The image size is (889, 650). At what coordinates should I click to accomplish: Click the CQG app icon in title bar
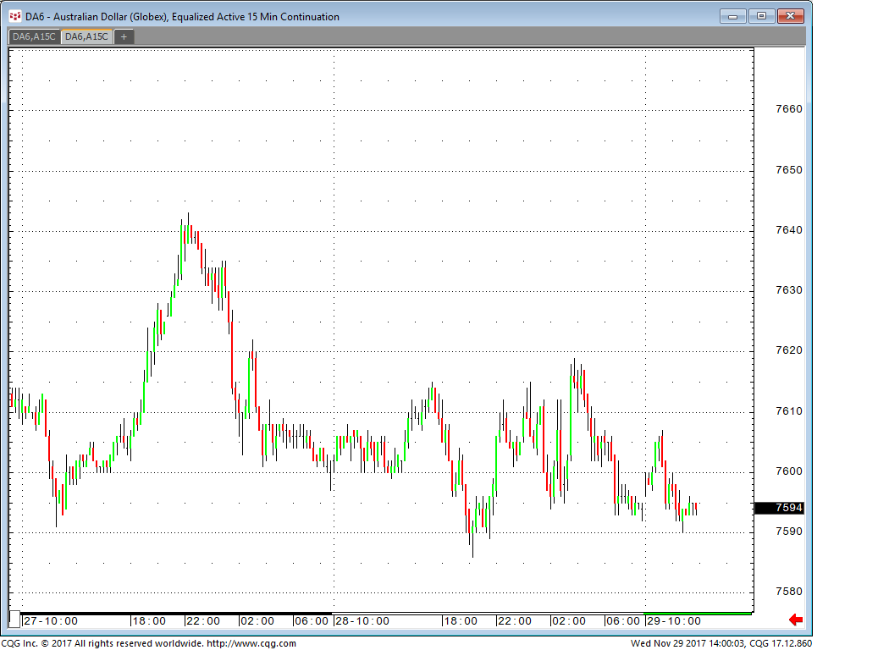(x=15, y=16)
